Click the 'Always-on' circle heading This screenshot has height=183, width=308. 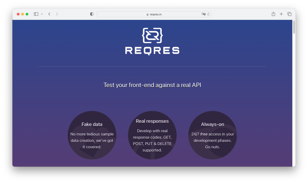(x=213, y=124)
